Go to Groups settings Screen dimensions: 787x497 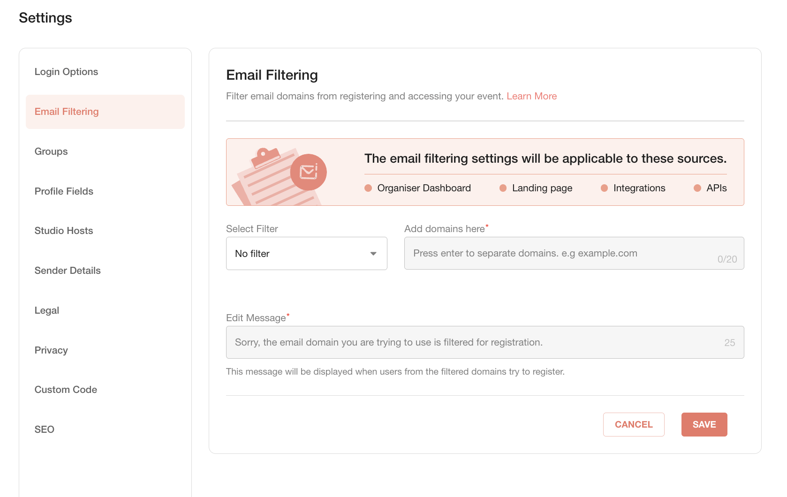point(51,151)
